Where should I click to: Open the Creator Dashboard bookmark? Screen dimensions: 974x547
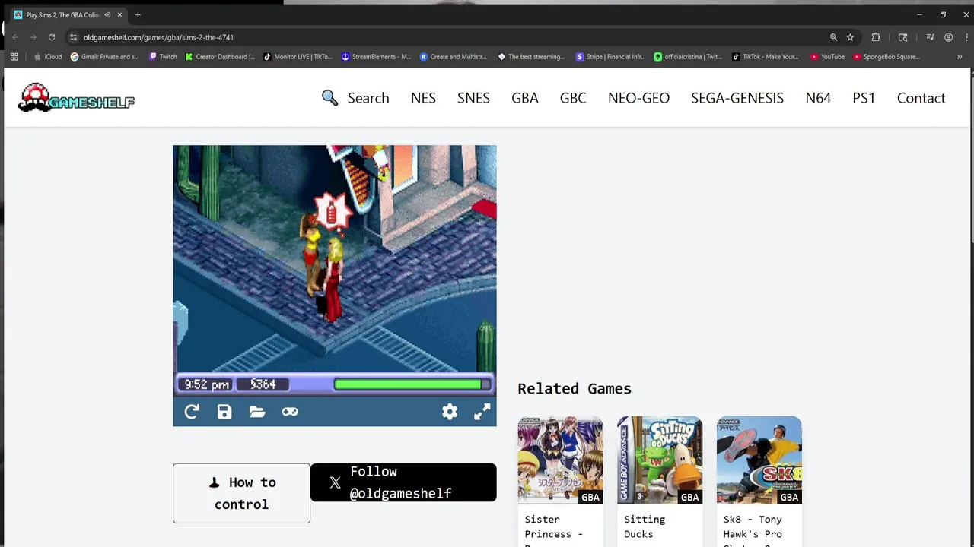[x=220, y=57]
